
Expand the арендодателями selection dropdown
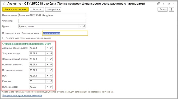[x=86, y=33]
